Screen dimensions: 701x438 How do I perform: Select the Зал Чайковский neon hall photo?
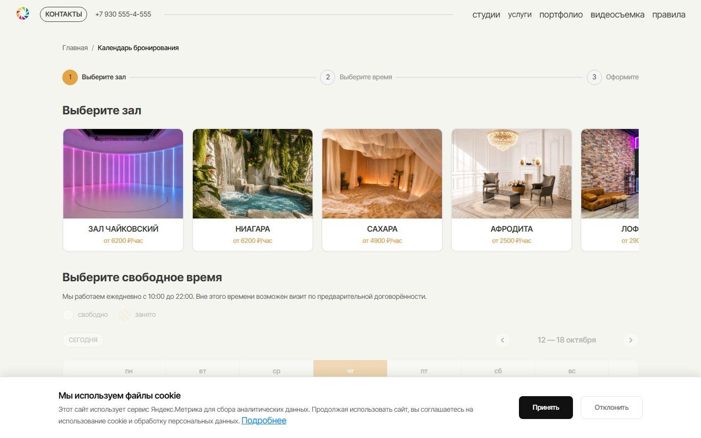123,174
